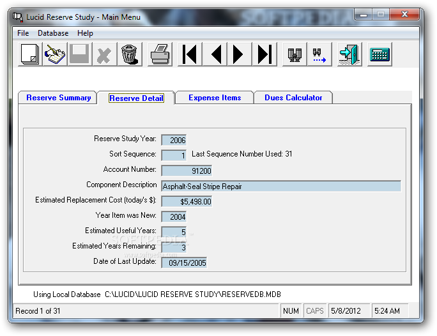Screen dimensions: 437x336
Task: Click the Print printer icon
Action: 160,54
